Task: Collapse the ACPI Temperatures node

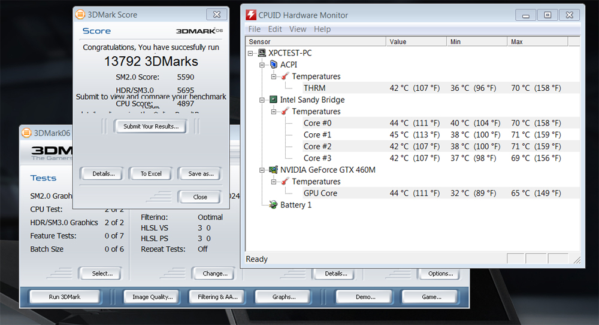Action: [x=274, y=76]
